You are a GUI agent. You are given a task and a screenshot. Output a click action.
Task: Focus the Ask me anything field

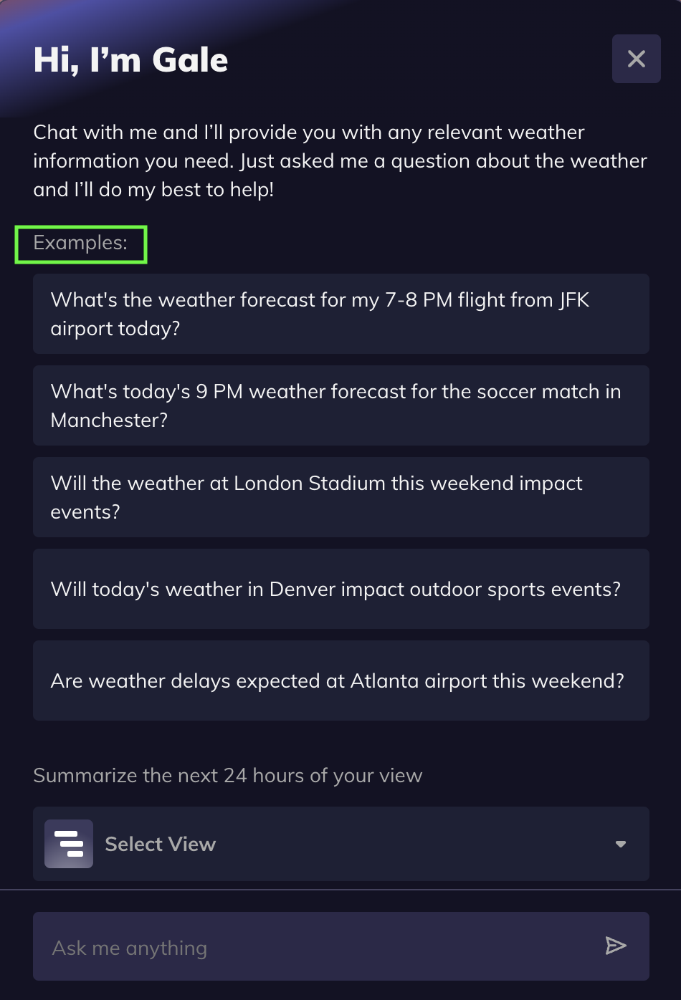tap(315, 947)
